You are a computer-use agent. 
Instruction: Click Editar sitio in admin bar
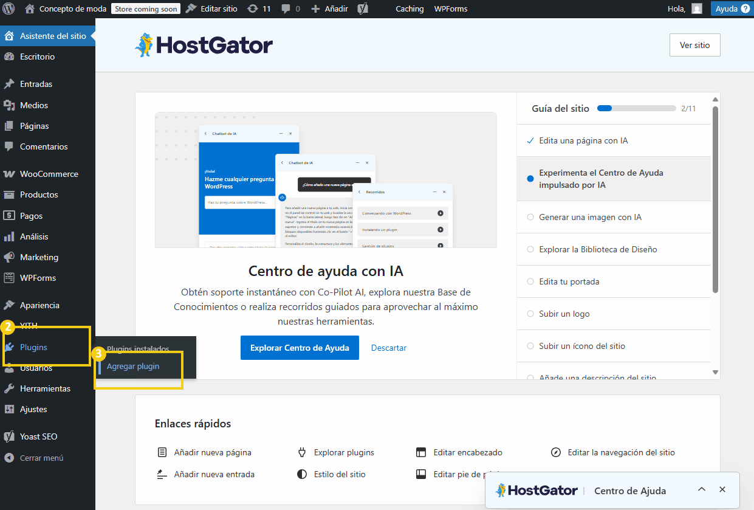(x=213, y=9)
